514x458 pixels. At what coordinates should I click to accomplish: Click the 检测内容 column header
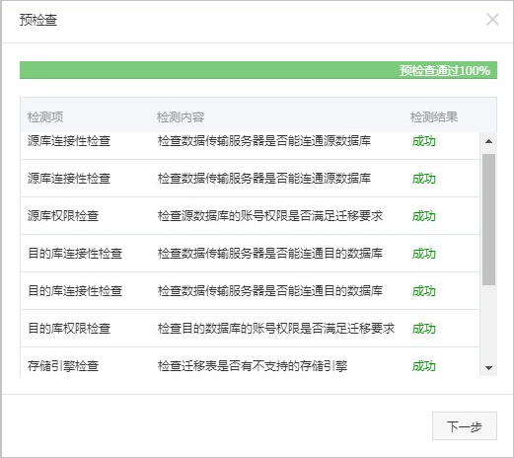181,117
